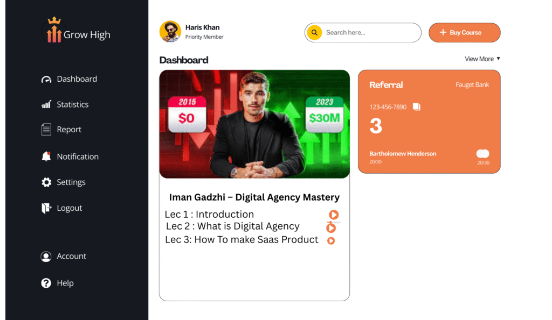Play Lec 2 What is Digital Agency

(x=331, y=228)
